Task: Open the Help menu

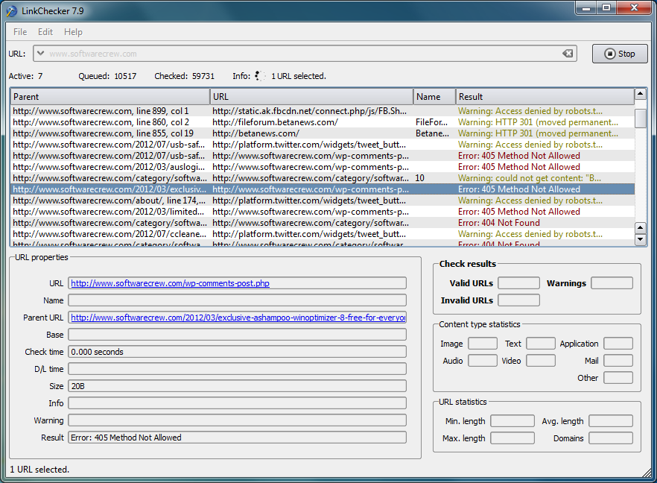Action: coord(73,32)
